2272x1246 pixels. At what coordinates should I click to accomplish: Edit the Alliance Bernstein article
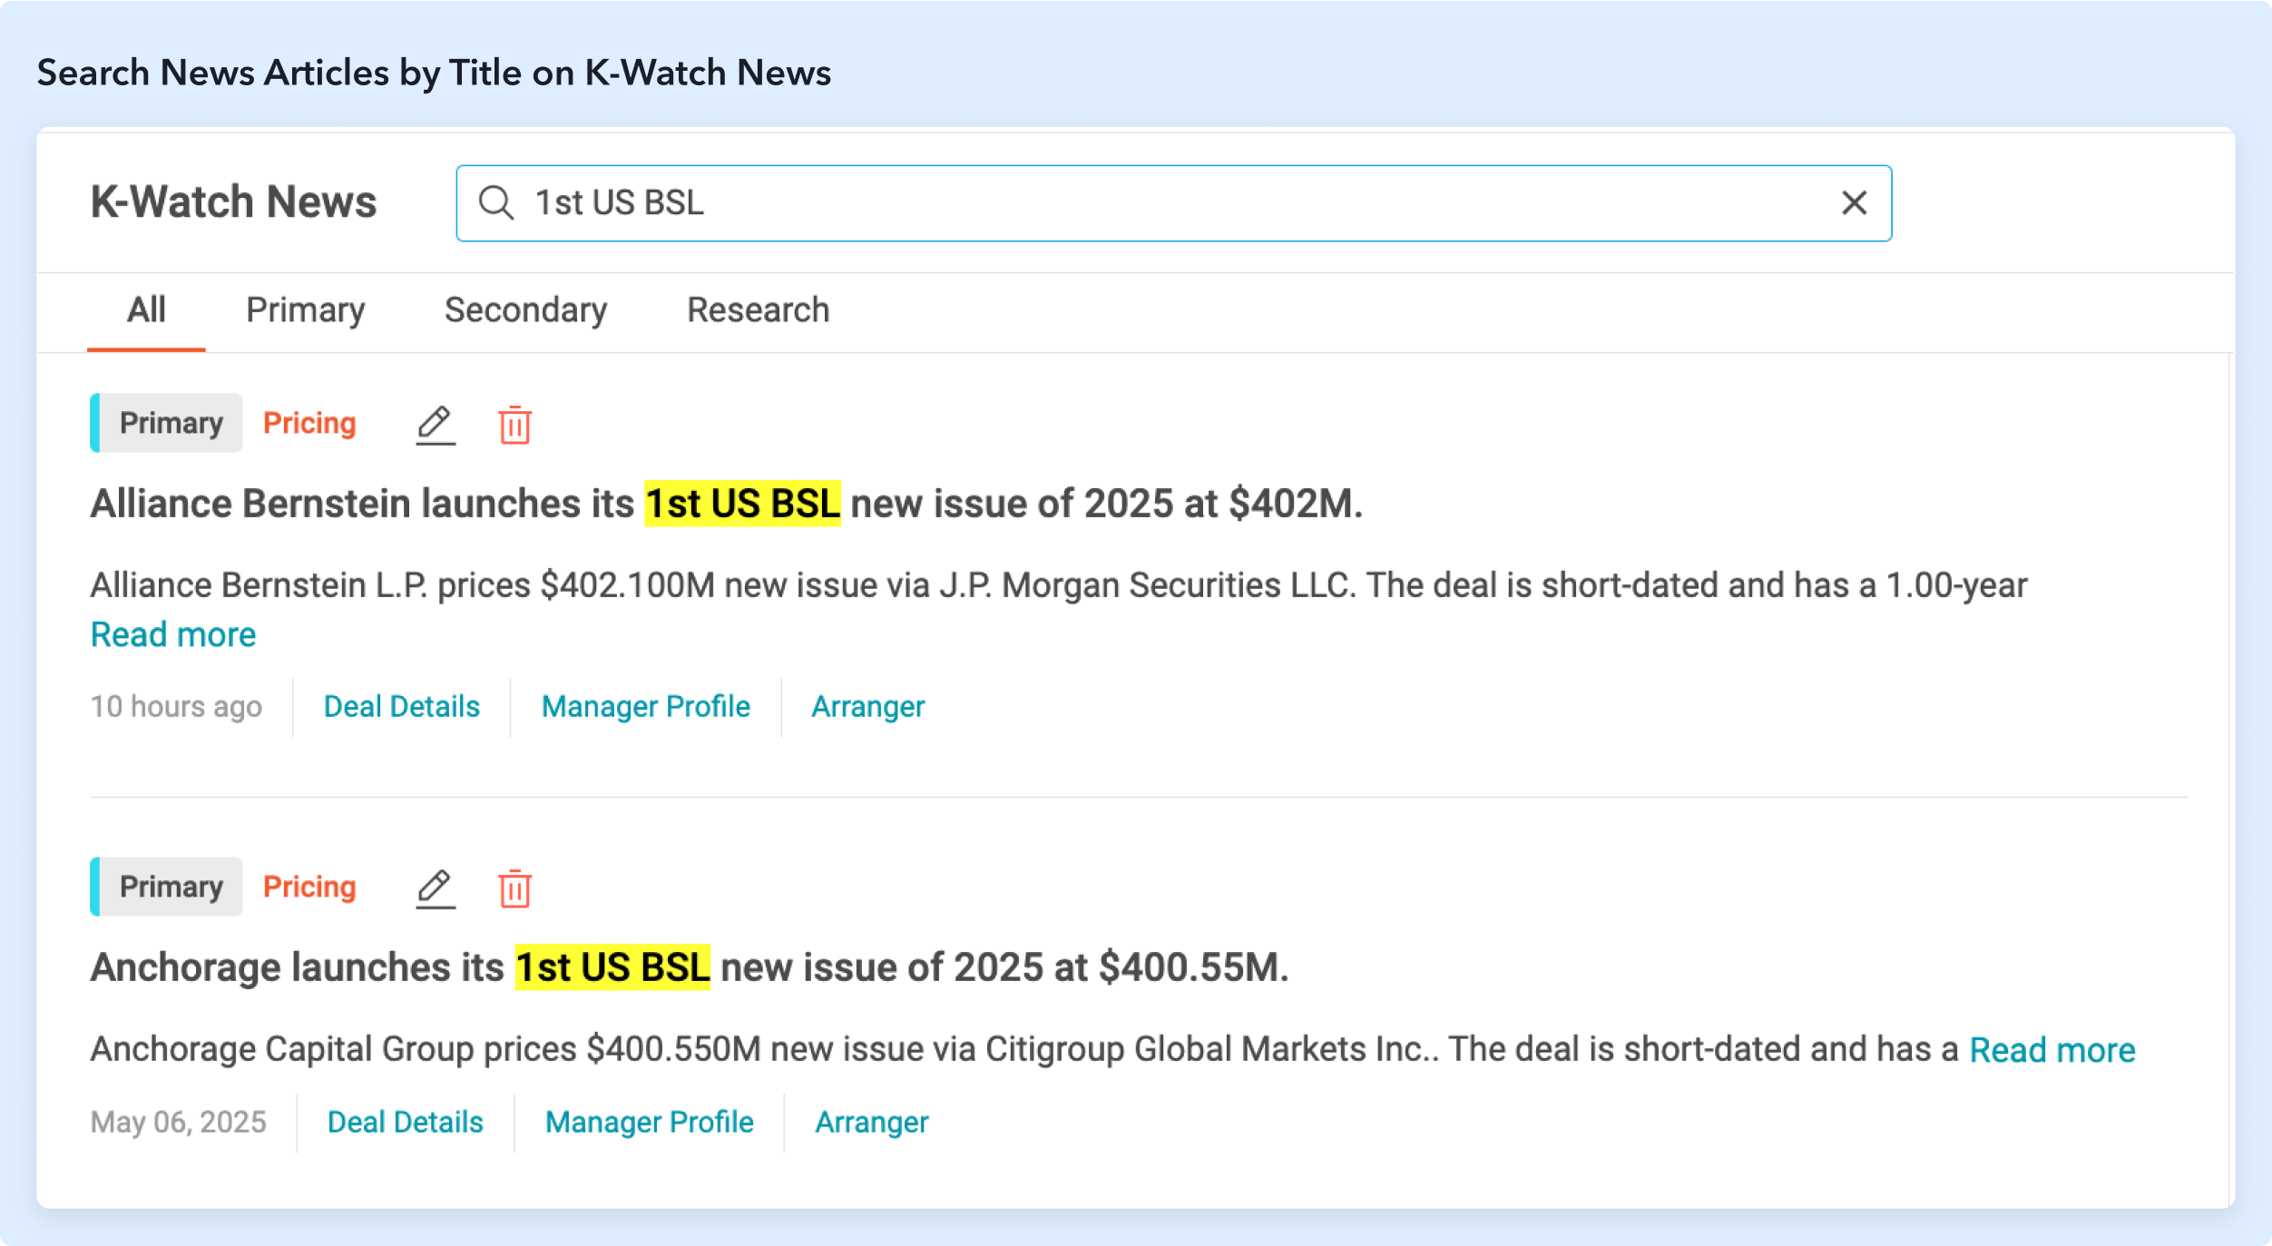436,424
